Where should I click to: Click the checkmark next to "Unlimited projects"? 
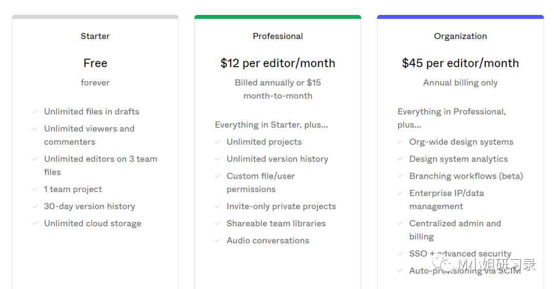coord(217,142)
